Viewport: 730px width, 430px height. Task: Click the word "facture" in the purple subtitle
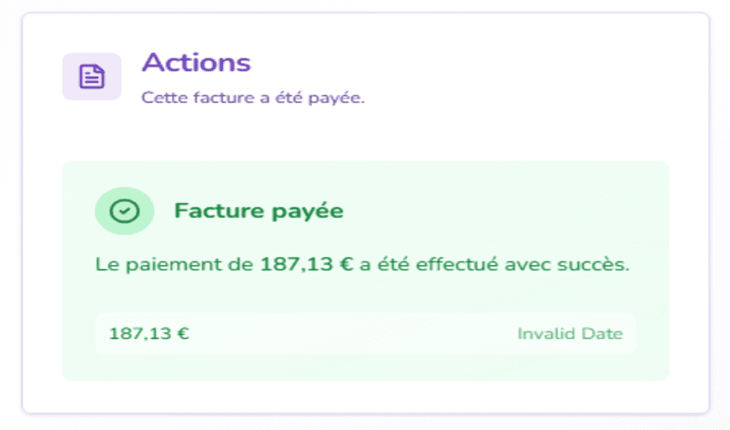(x=212, y=97)
